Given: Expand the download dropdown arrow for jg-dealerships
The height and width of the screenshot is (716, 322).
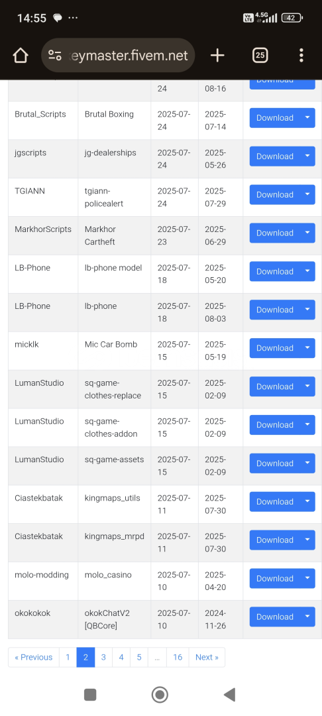Looking at the screenshot, I should point(307,156).
